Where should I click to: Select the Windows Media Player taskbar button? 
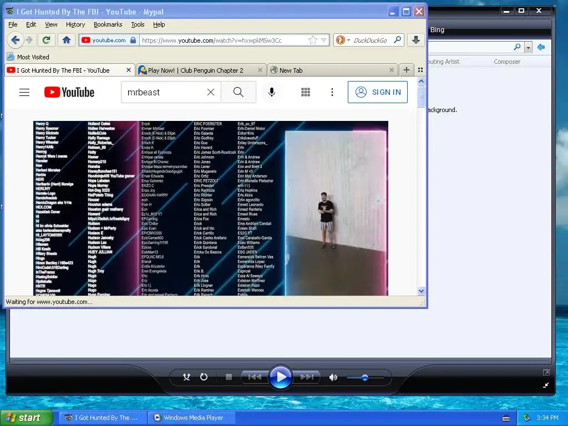click(x=192, y=418)
